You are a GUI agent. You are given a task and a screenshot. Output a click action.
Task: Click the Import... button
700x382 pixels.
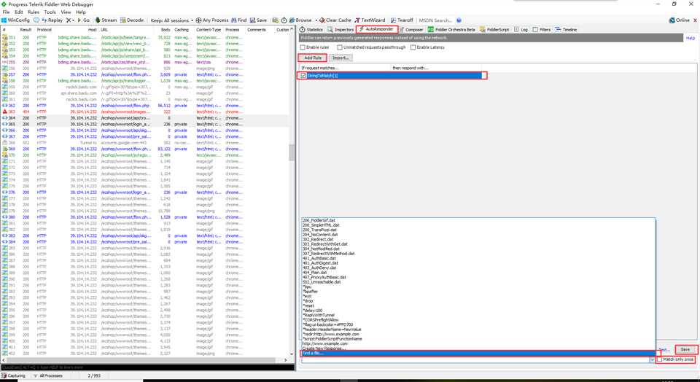(x=341, y=58)
